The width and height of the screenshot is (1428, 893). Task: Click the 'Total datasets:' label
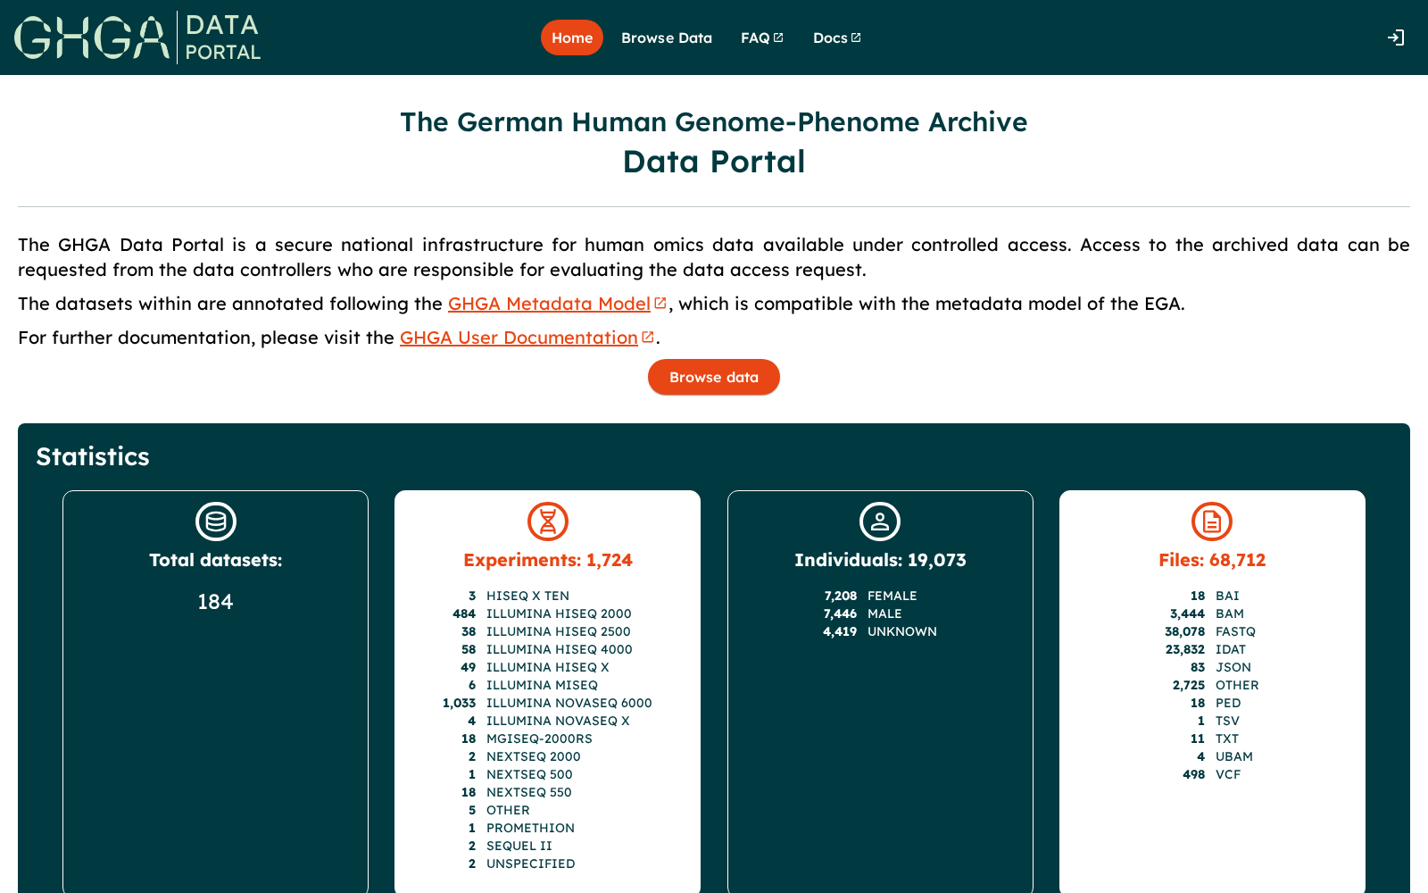pos(216,560)
